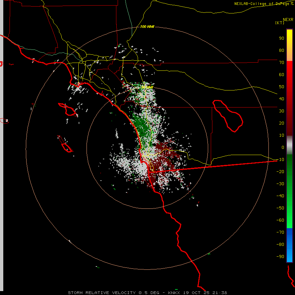Click the positive 10 scale value
295x295 pixels.
(x=282, y=135)
